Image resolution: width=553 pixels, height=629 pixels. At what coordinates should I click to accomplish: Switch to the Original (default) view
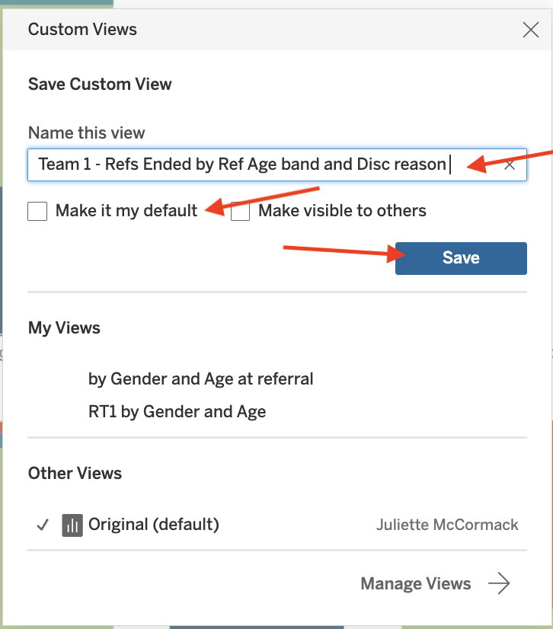154,525
